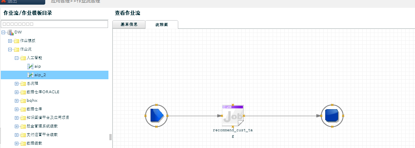Switch to the 基本信息 tab

coord(129,24)
